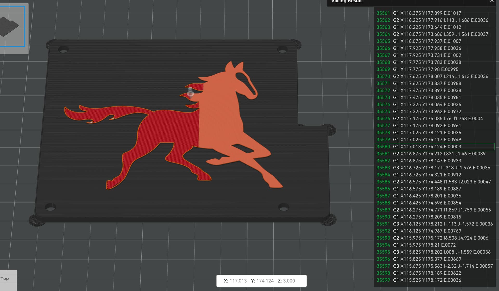Select G-code line 35563

point(435,27)
